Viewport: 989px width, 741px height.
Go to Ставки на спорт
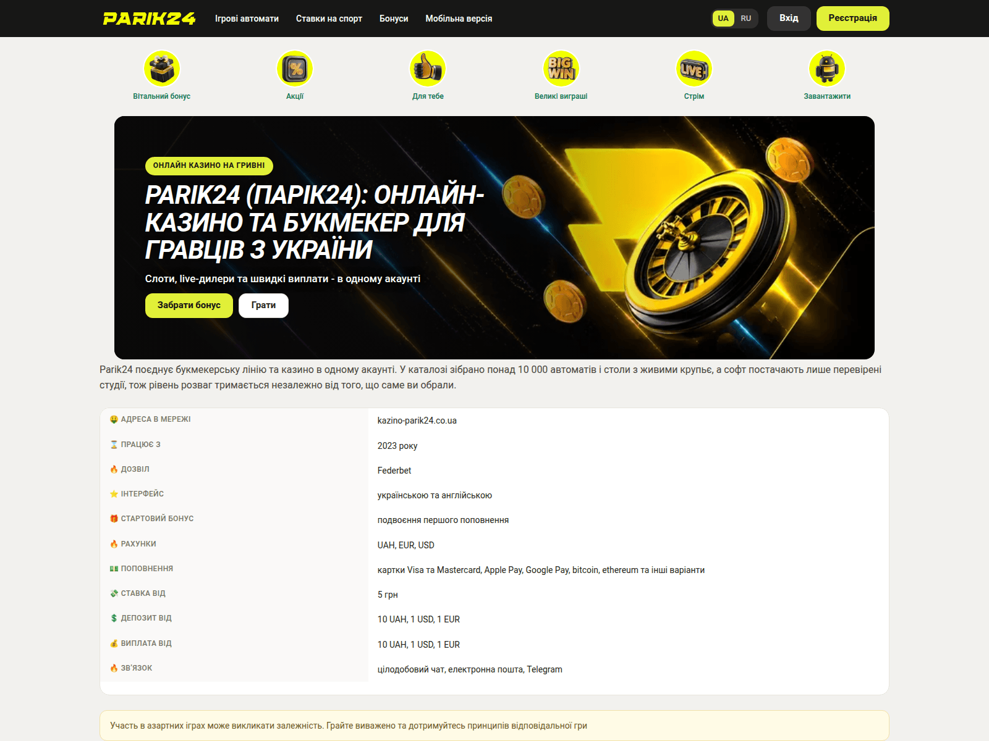click(329, 19)
